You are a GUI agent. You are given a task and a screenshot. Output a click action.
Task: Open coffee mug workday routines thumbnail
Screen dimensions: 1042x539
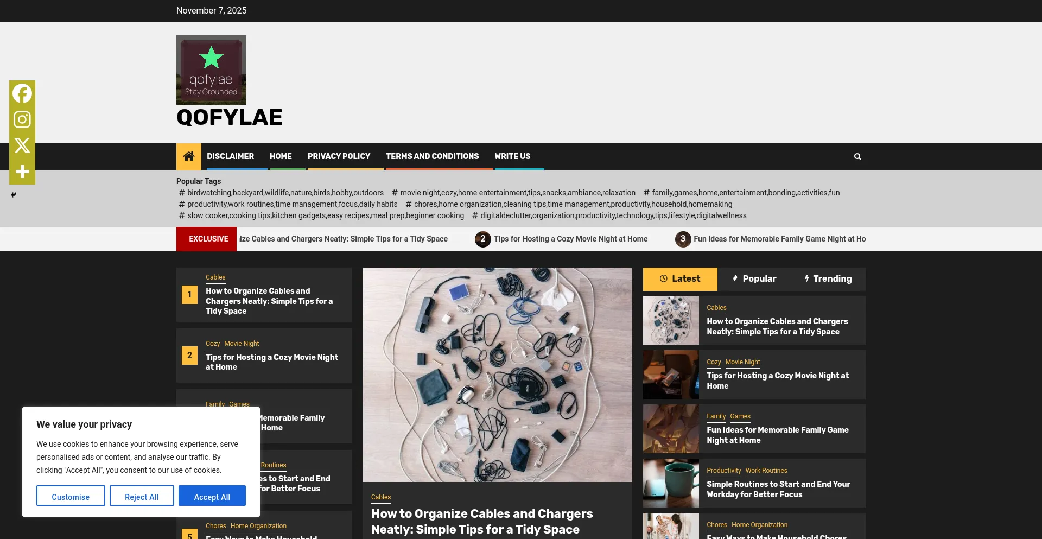pos(671,483)
